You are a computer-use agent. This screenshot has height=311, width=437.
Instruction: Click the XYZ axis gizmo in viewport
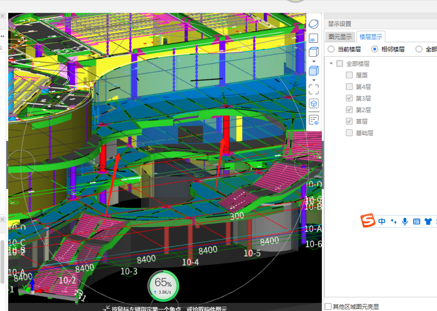tap(33, 286)
